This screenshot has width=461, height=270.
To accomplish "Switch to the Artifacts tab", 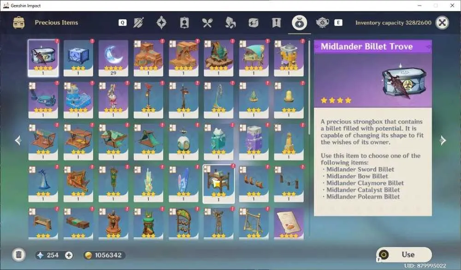I will coord(161,23).
